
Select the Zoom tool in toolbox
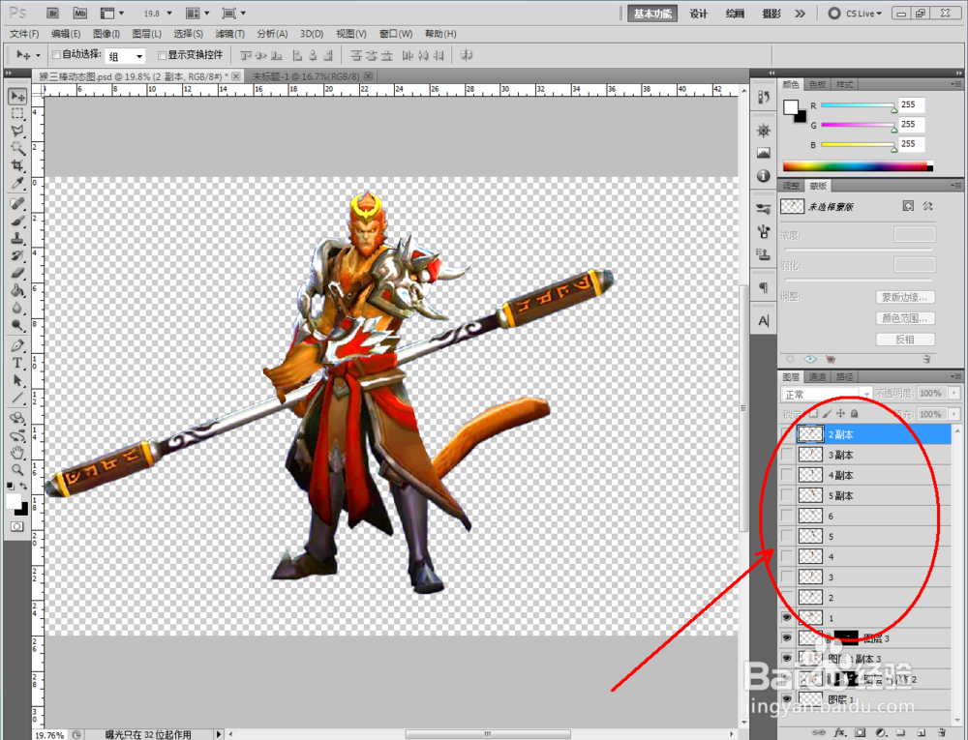pyautogui.click(x=17, y=470)
